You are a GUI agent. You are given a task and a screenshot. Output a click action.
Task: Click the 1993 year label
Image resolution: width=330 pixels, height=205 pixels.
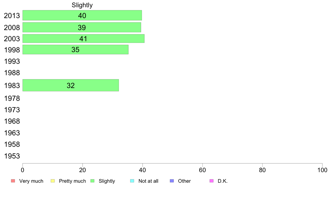pos(12,62)
